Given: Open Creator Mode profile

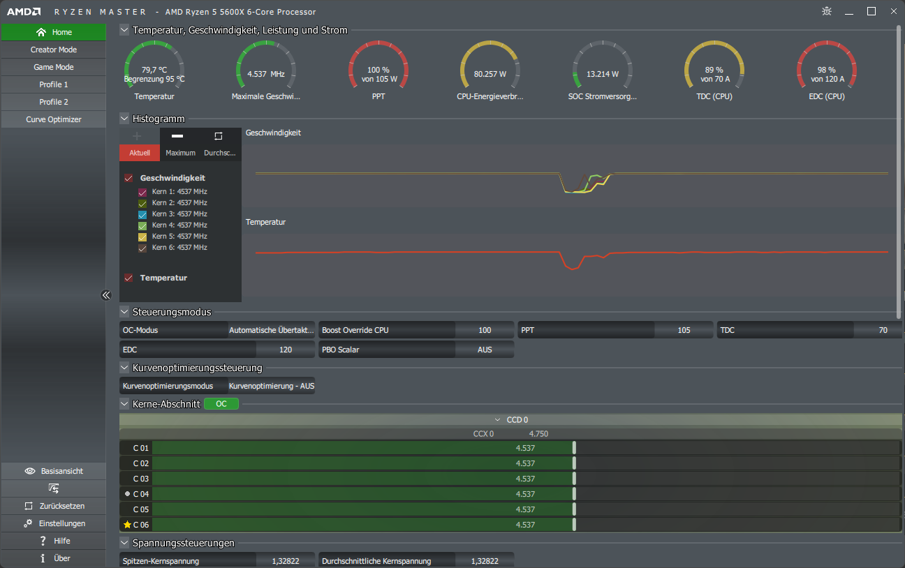Looking at the screenshot, I should (x=53, y=50).
